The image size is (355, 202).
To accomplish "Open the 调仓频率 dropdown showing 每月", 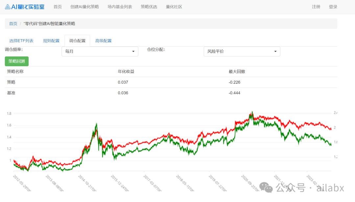I will point(100,51).
